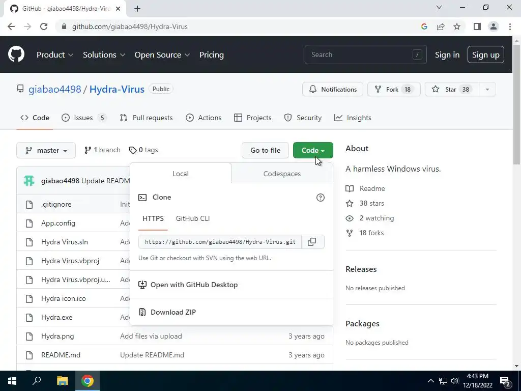
Task: Open the Hydra-Virus repository name link
Action: point(117,89)
